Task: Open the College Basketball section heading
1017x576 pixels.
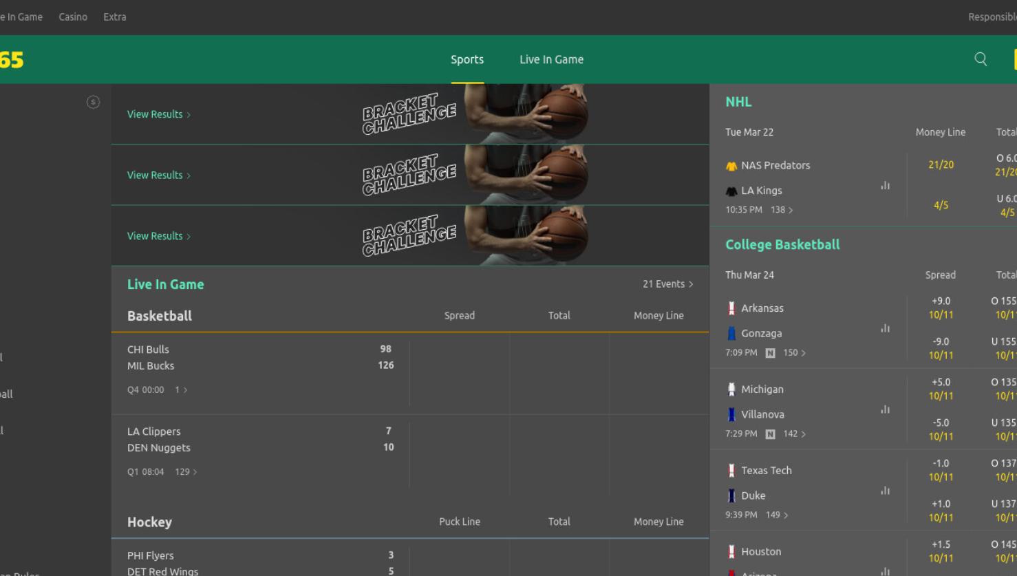Action: 782,245
